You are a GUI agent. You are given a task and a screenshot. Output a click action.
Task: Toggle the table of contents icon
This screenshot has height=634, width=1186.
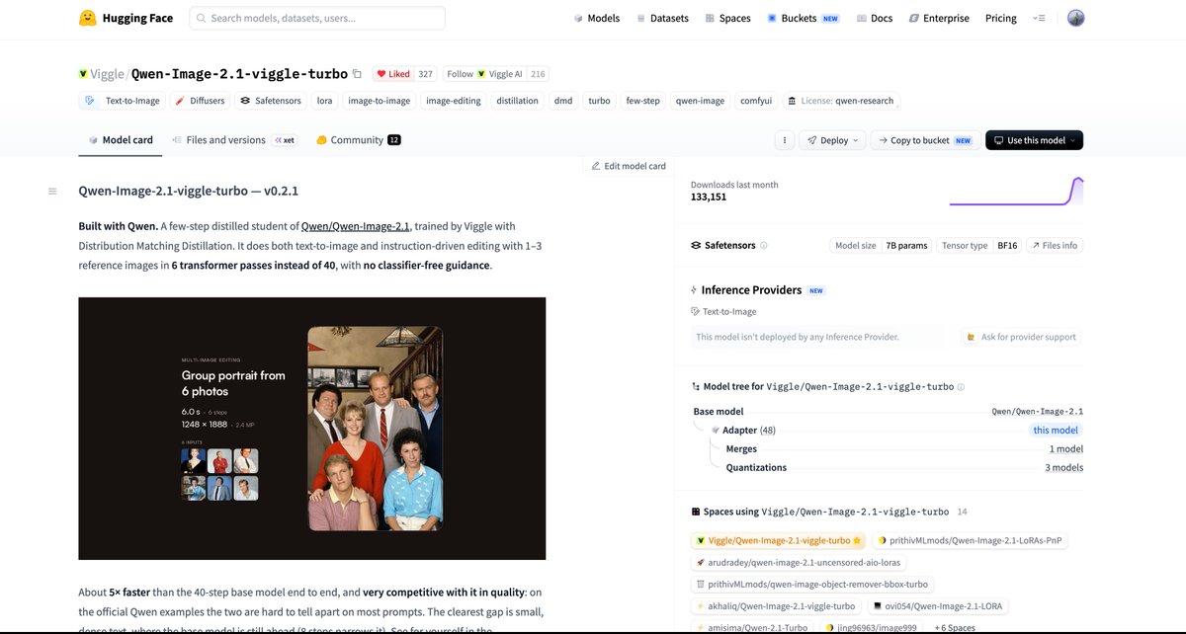pos(52,191)
